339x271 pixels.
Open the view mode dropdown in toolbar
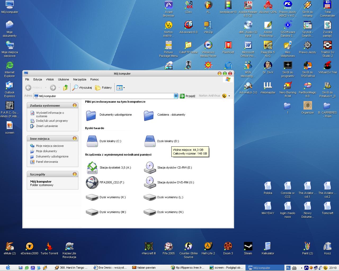click(124, 88)
